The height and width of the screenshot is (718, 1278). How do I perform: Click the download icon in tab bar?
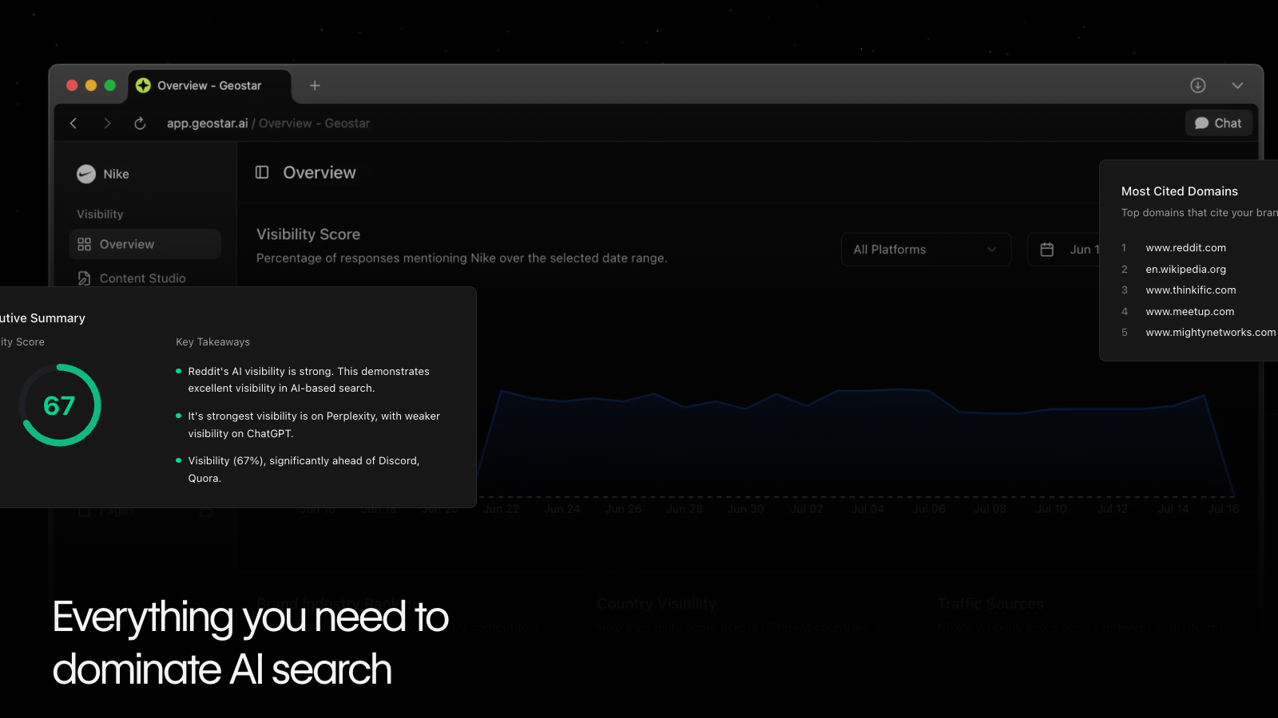(1197, 85)
